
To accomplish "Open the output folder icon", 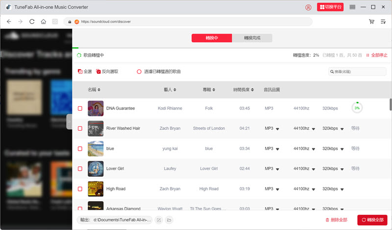I will coord(169,220).
